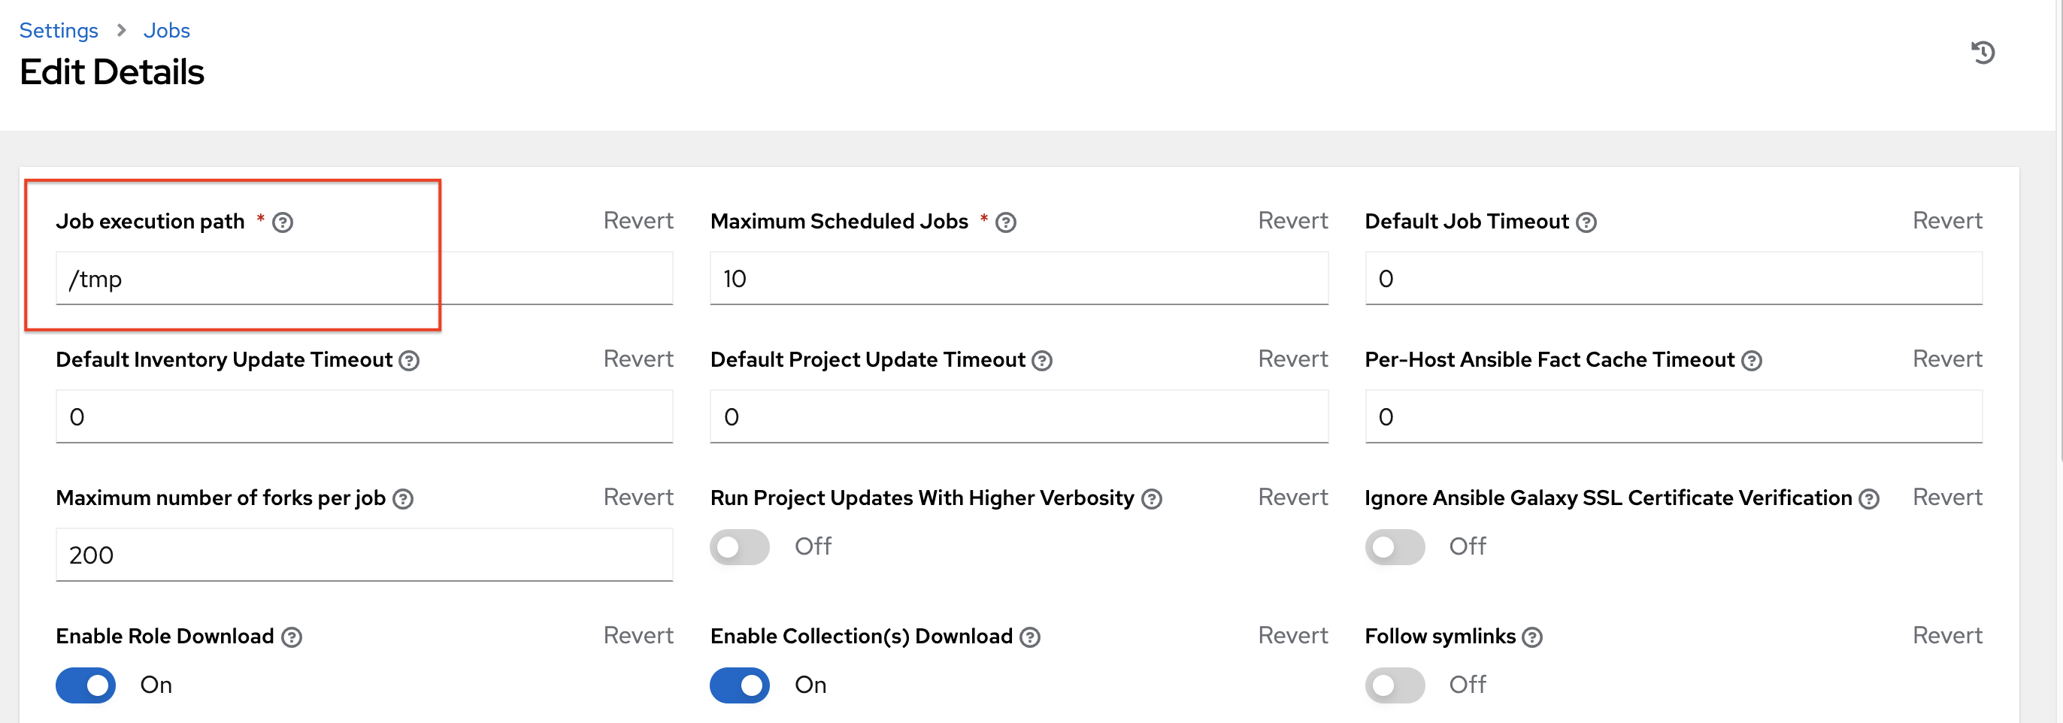Click the Default Inventory Update Timeout field
The height and width of the screenshot is (723, 2063).
[365, 417]
